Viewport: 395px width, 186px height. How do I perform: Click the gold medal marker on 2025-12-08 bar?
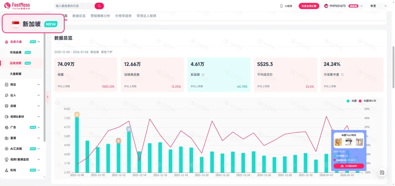pos(77,114)
